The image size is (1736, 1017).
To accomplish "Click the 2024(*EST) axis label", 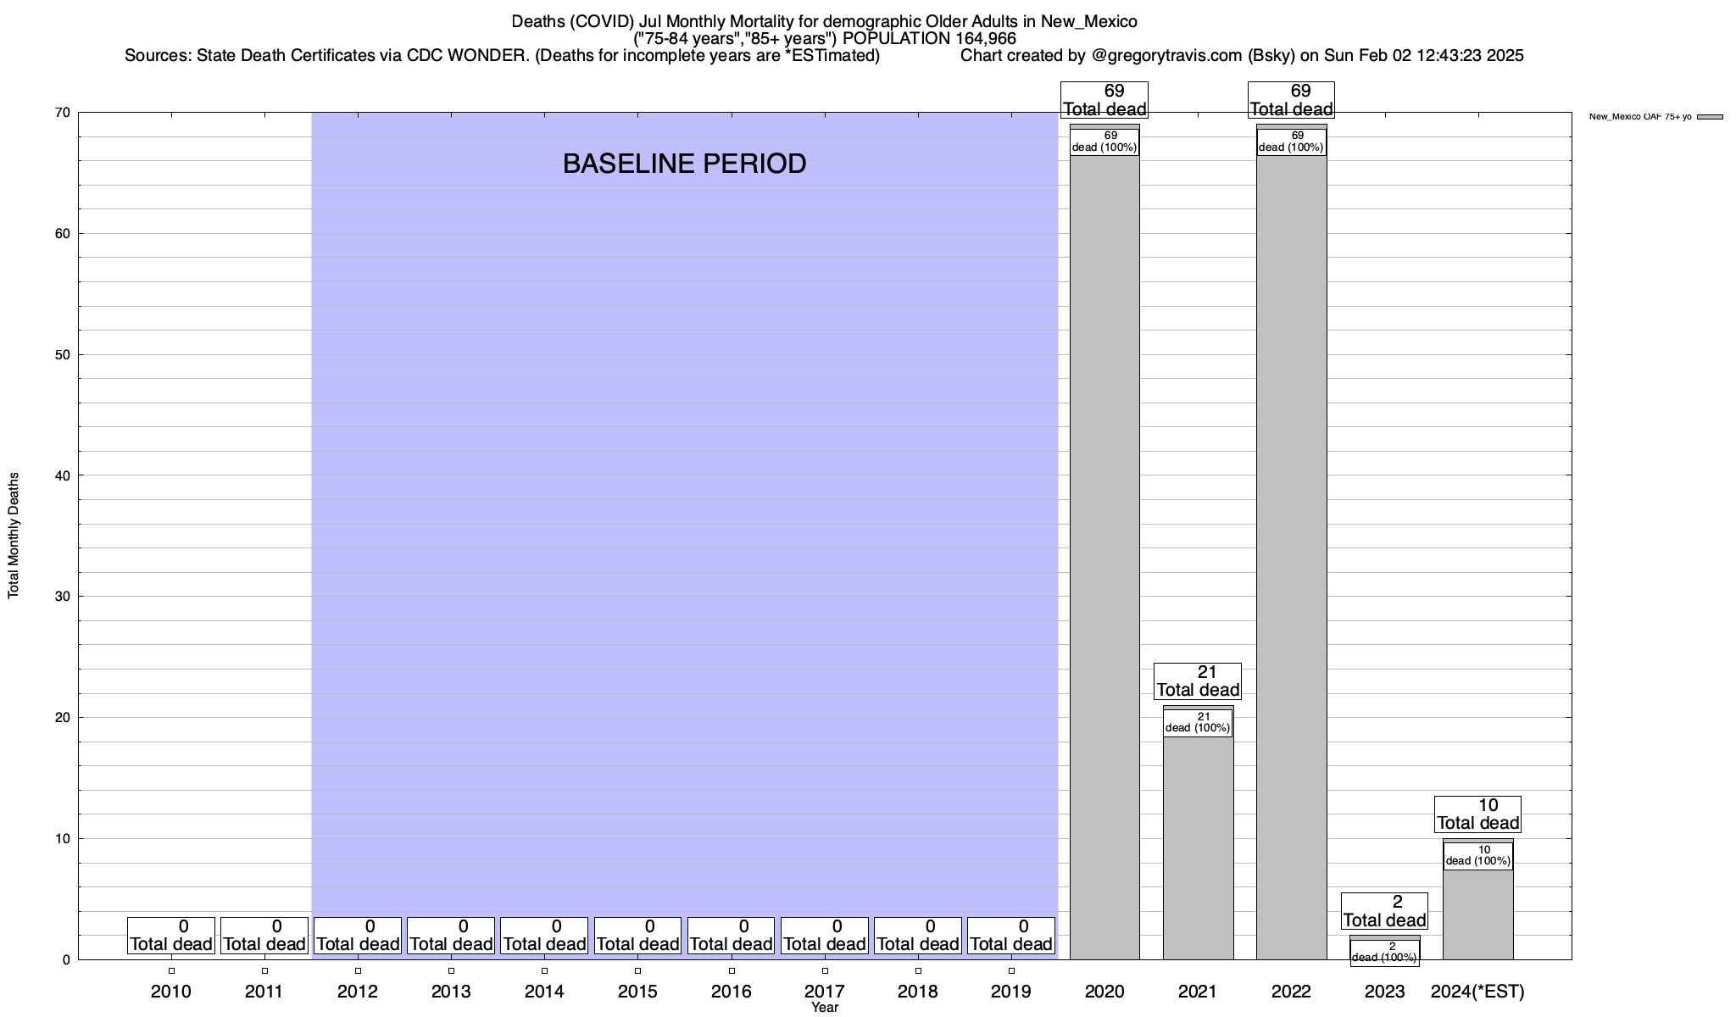I will point(1477,992).
